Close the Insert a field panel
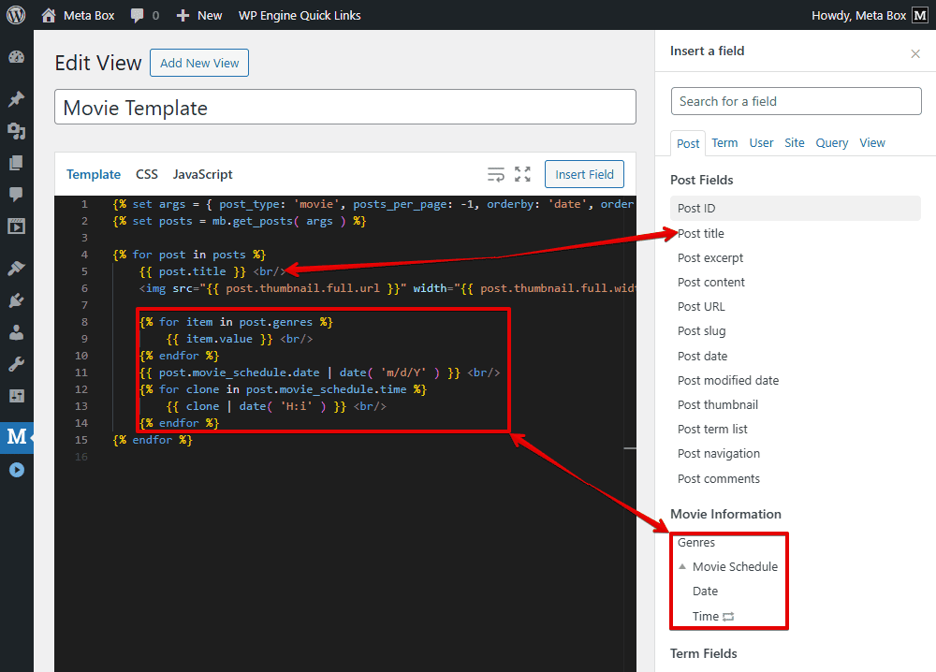The width and height of the screenshot is (936, 672). (x=914, y=53)
